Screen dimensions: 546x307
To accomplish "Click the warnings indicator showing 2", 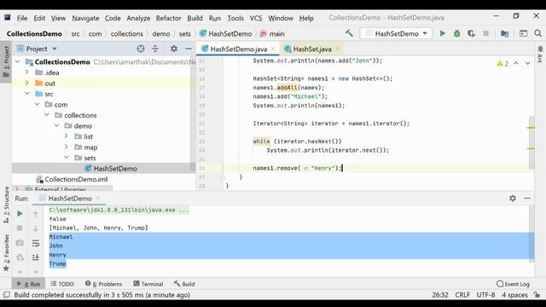I will (x=502, y=63).
